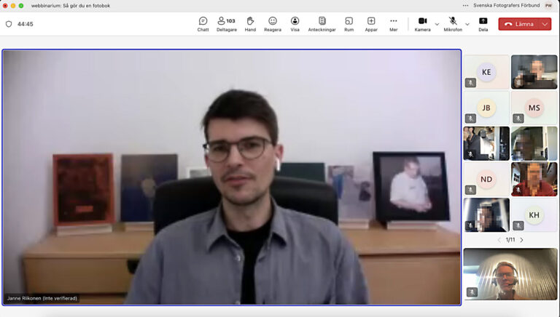Click the shield security icon

[x=9, y=24]
